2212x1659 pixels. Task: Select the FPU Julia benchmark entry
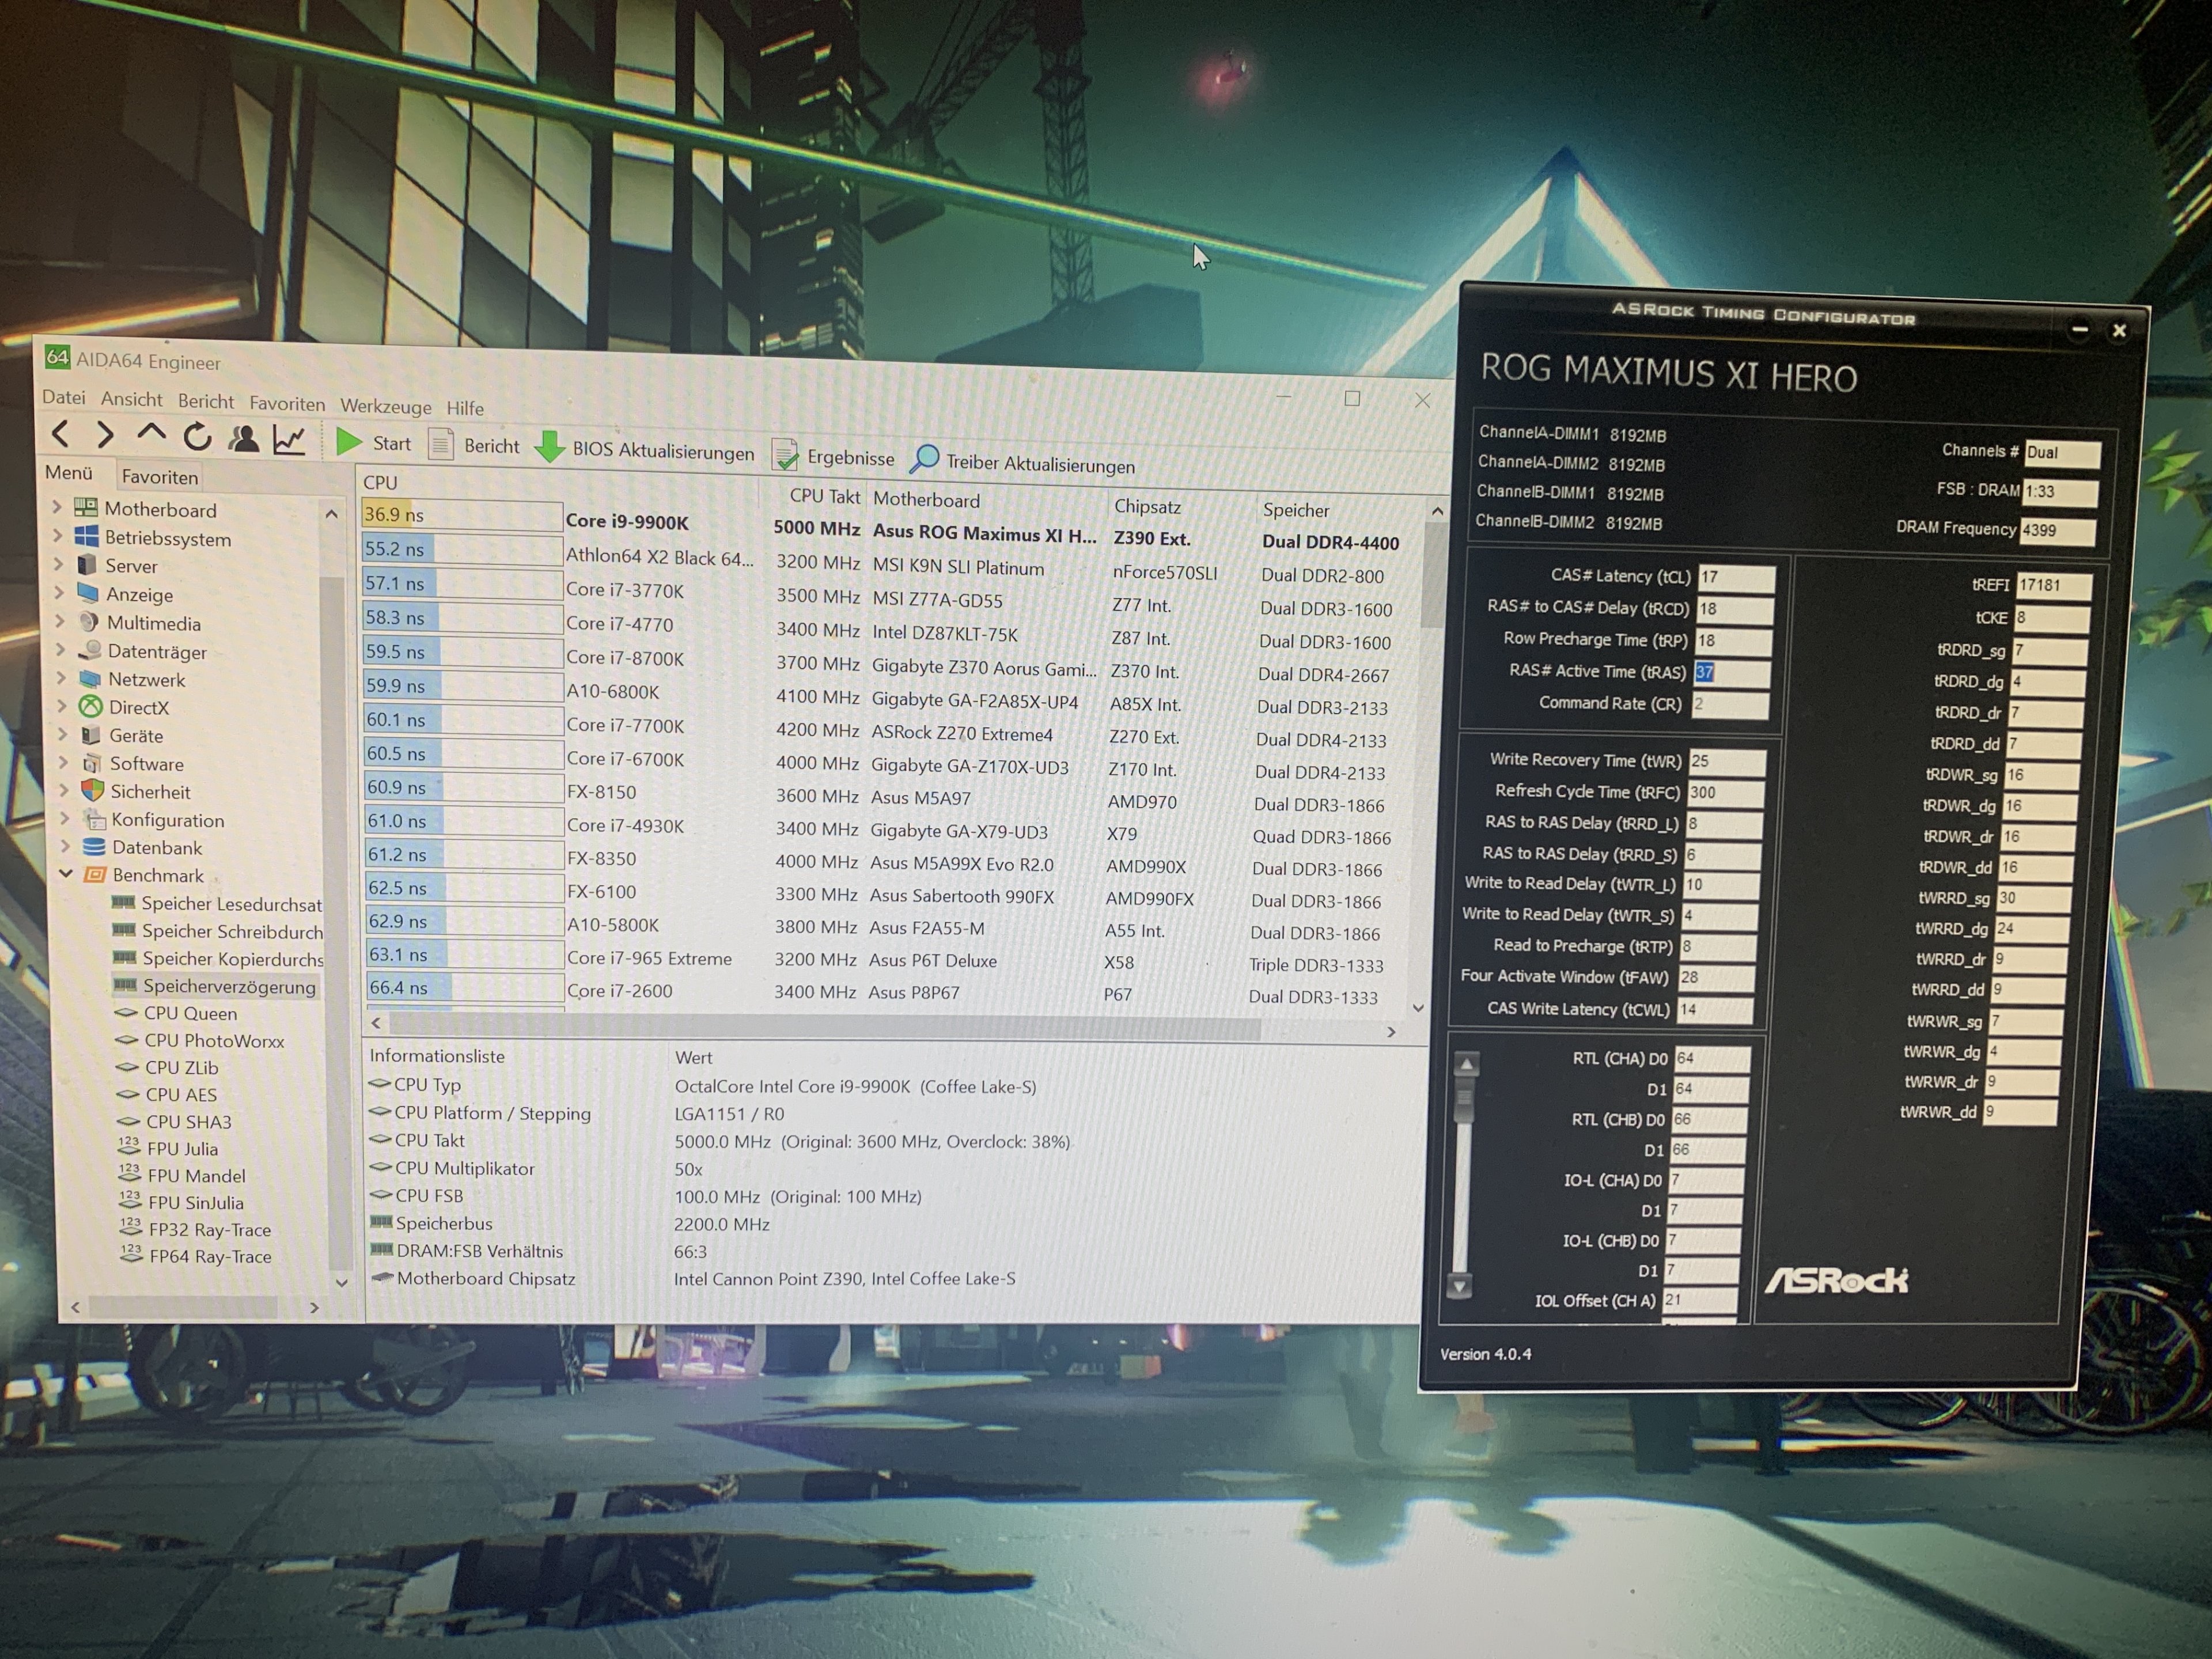(x=182, y=1148)
